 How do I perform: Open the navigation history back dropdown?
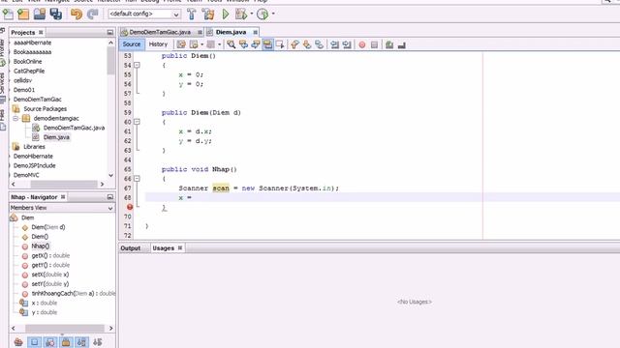point(201,44)
